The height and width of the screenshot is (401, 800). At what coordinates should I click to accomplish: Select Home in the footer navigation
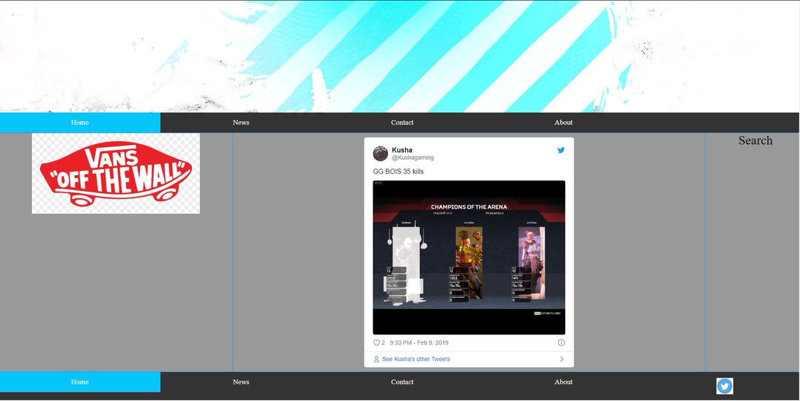(x=80, y=382)
